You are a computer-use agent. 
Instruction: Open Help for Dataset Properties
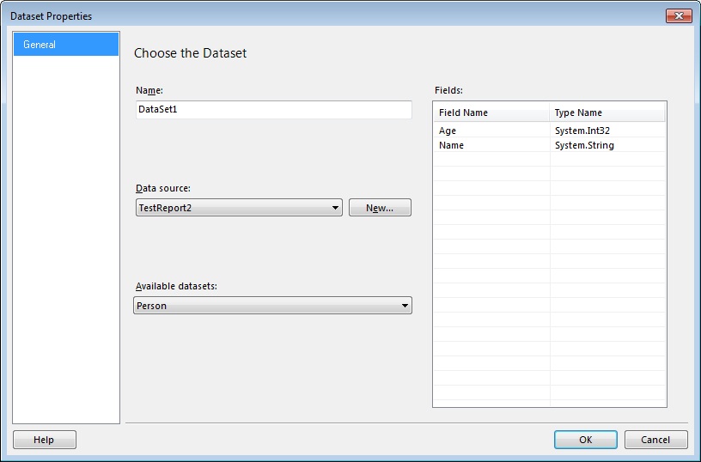coord(44,440)
